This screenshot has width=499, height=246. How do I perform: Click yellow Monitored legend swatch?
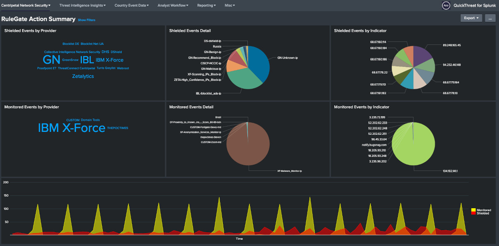[x=473, y=210]
